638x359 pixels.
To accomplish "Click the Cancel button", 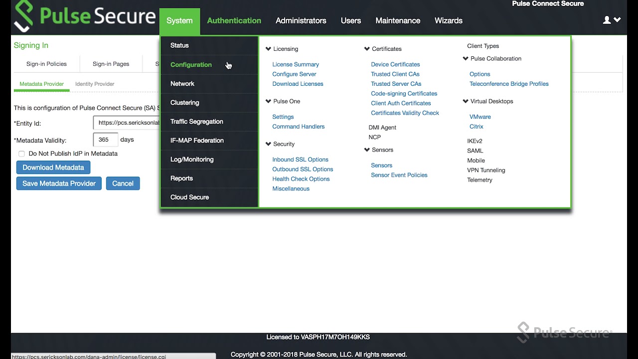I will point(123,183).
